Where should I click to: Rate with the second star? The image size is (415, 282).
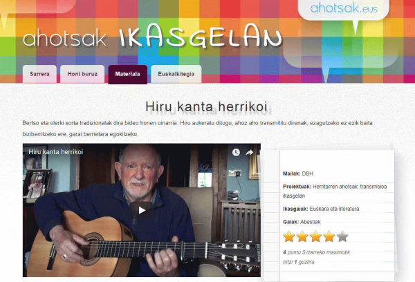[302, 236]
